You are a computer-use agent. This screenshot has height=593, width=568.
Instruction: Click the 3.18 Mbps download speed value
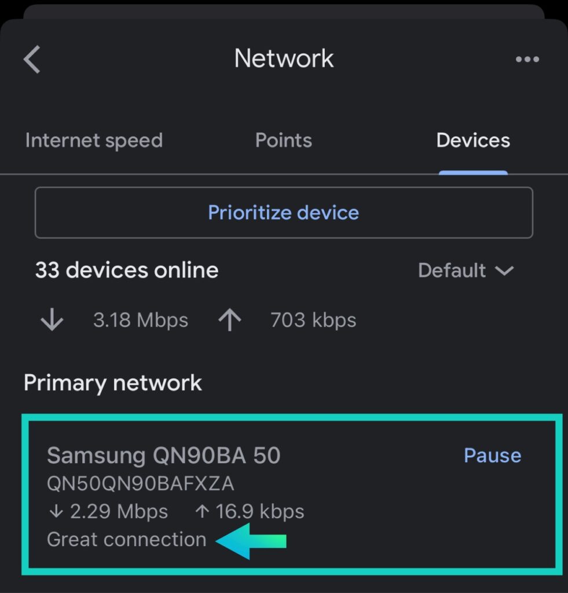141,320
